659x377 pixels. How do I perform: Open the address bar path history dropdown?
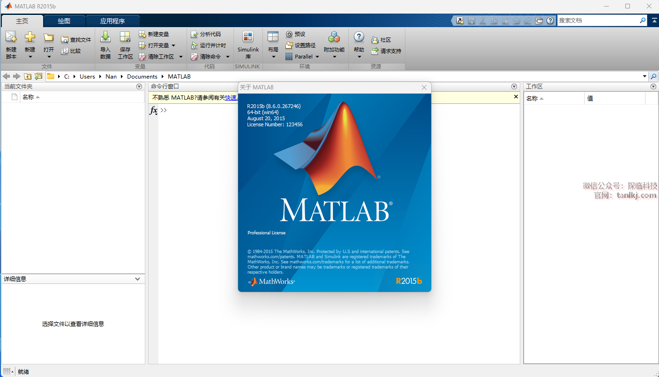point(645,76)
